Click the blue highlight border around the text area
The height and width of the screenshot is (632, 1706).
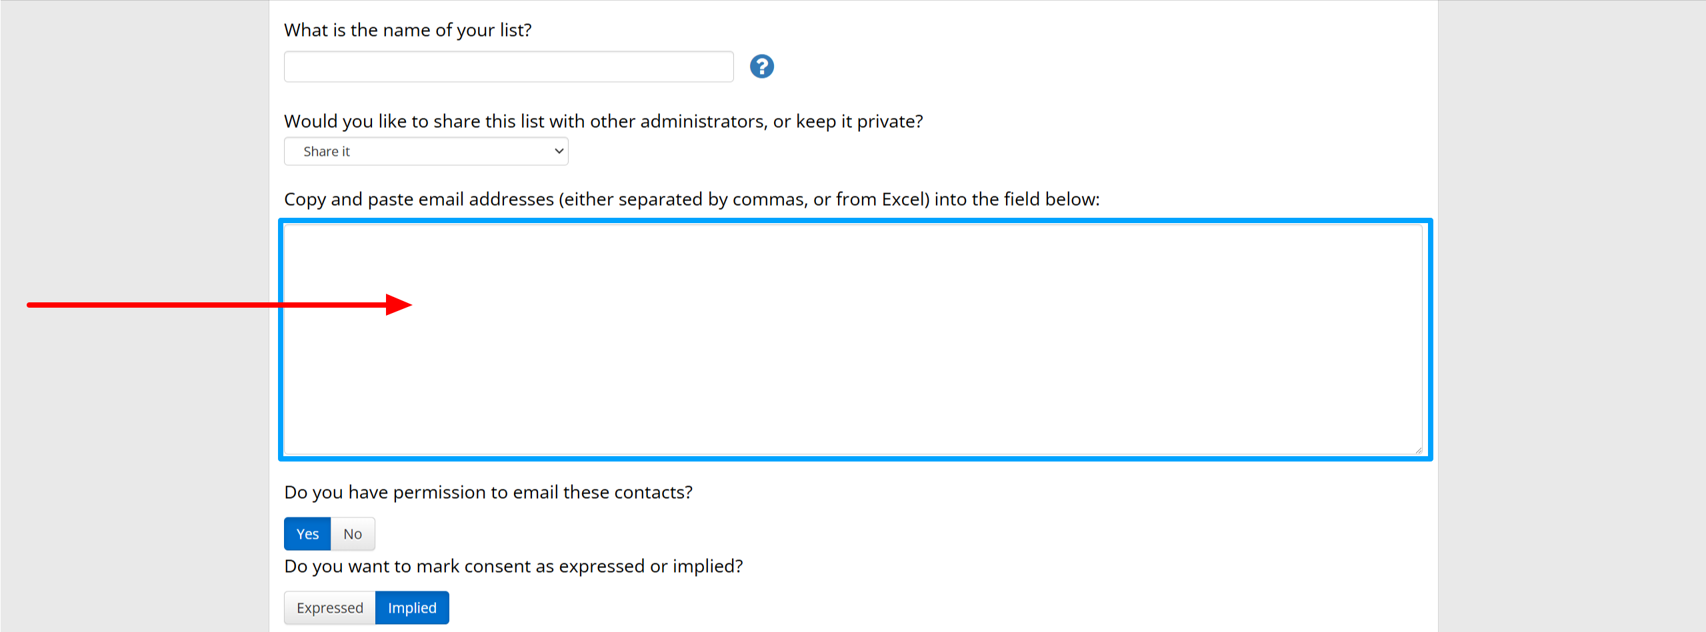tap(855, 220)
